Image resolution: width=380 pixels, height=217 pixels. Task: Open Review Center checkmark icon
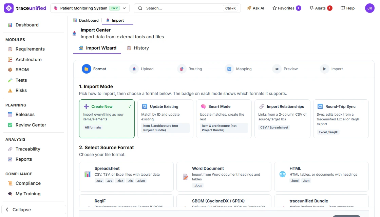(10, 125)
